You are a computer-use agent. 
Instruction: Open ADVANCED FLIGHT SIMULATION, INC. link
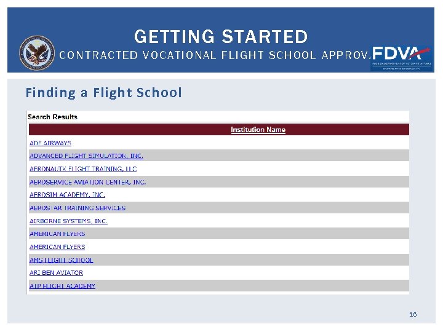86,156
